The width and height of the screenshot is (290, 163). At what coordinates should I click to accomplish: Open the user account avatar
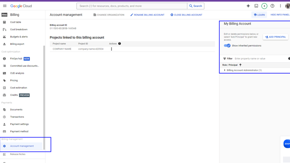point(287,6)
